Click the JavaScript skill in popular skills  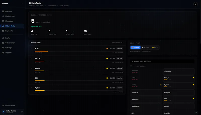point(146,72)
